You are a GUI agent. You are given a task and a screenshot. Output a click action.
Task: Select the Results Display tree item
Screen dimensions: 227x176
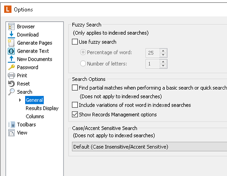click(x=42, y=108)
